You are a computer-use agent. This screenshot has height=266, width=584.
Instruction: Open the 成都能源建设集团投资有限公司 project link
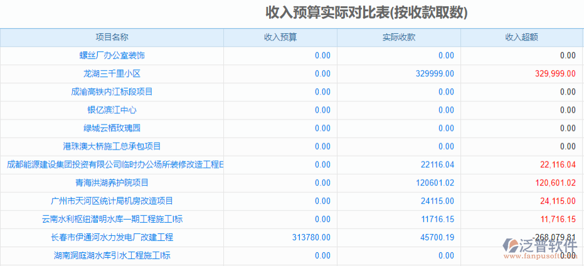pyautogui.click(x=115, y=165)
